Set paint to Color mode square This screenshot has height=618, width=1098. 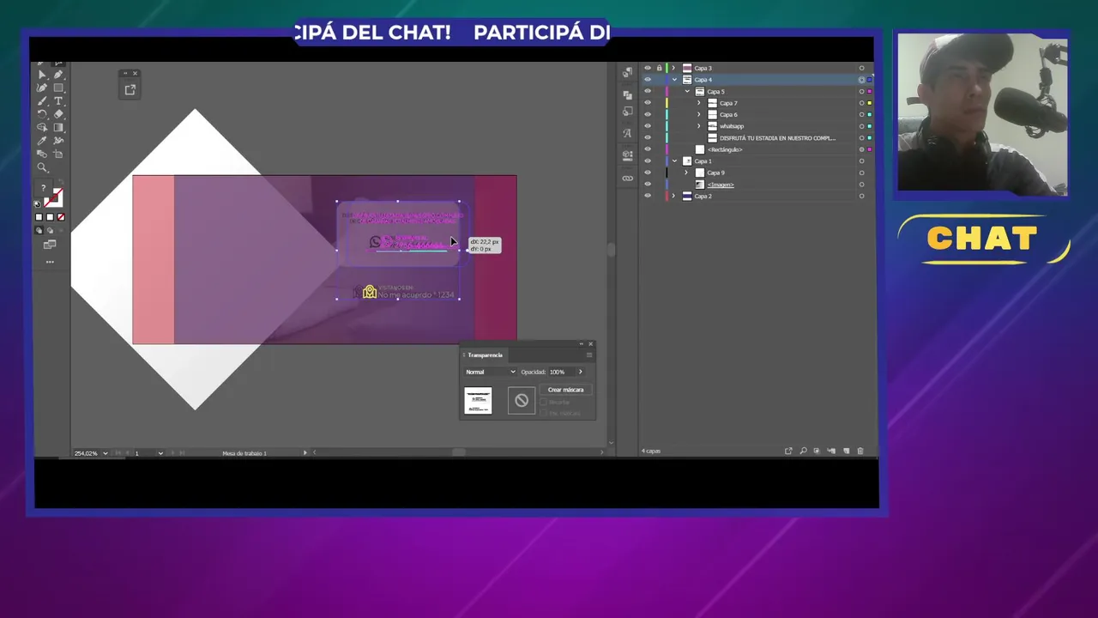[39, 217]
